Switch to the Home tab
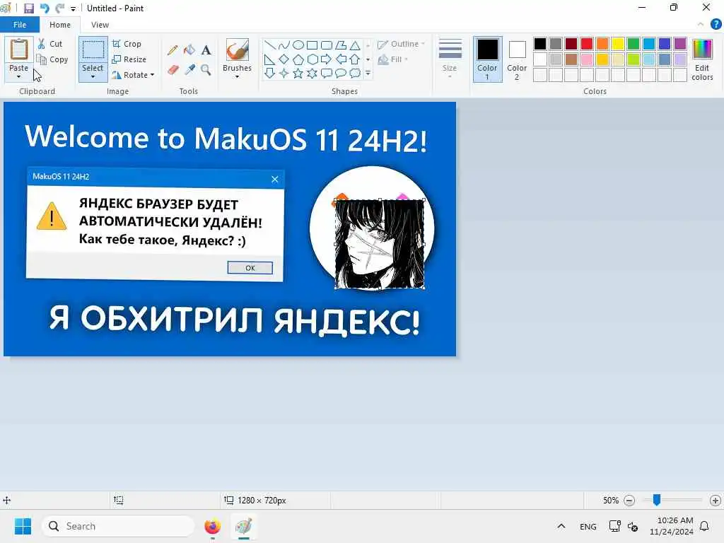Image resolution: width=724 pixels, height=543 pixels. coord(60,25)
